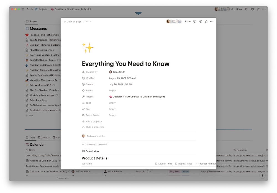
Task: Click New to add a message page
Action: [29, 115]
